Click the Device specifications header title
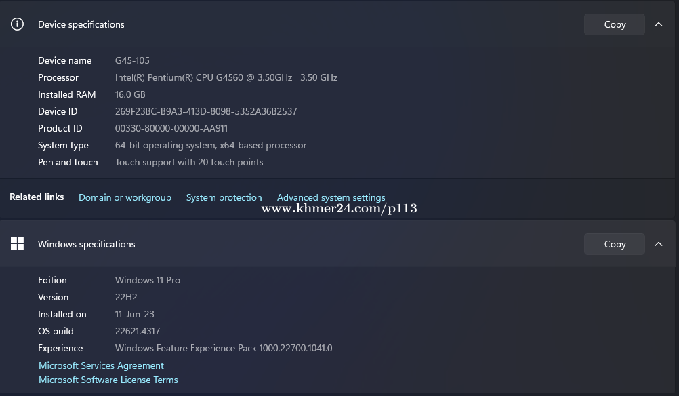Image resolution: width=679 pixels, height=396 pixels. [81, 24]
